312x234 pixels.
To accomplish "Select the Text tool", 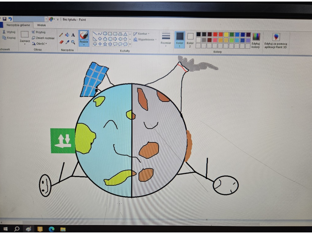I will tap(73, 35).
